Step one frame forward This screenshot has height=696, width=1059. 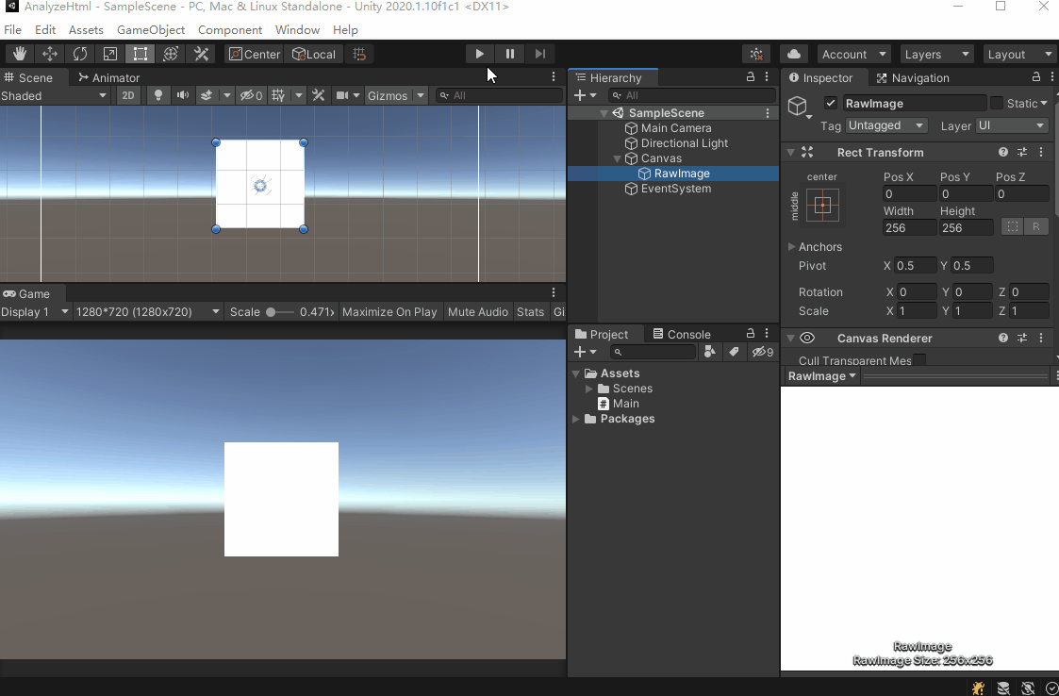pyautogui.click(x=539, y=54)
